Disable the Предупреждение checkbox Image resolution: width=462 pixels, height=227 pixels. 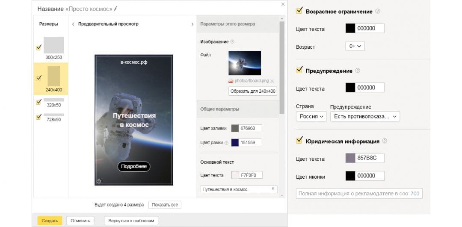(x=299, y=70)
